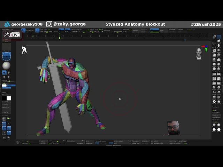Toggle the Dynamic subdivision button
The image size is (223, 167).
pyautogui.click(x=181, y=29)
